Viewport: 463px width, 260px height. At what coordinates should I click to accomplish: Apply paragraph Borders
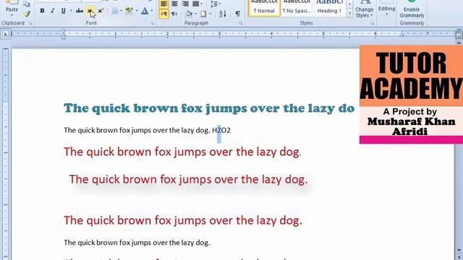(x=203, y=14)
